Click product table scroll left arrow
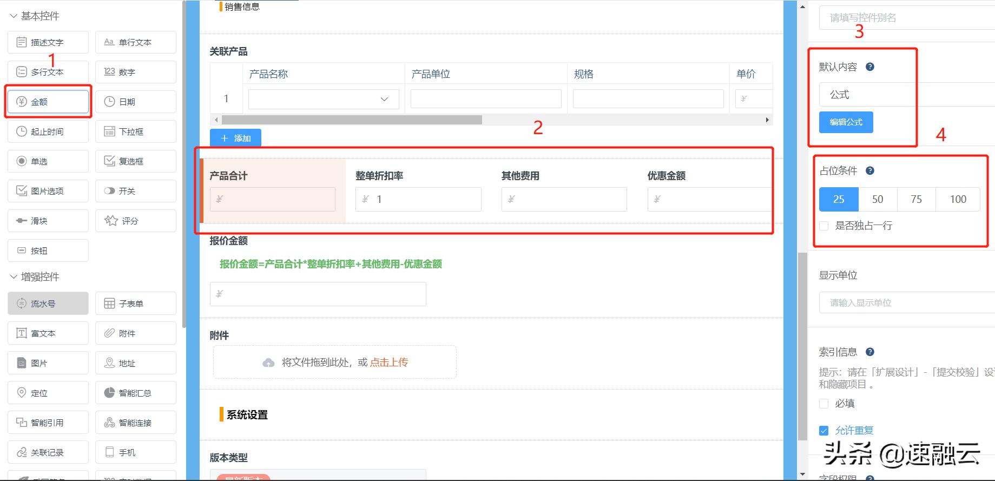 point(216,120)
